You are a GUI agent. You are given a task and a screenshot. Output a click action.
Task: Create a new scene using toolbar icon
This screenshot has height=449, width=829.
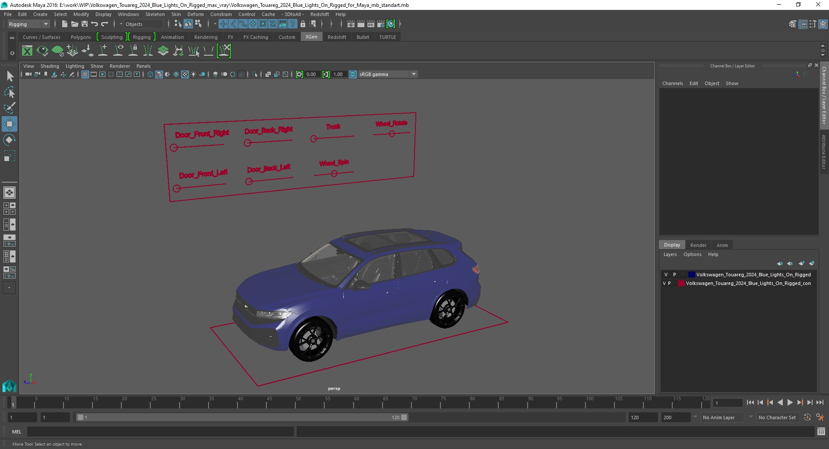pyautogui.click(x=64, y=24)
